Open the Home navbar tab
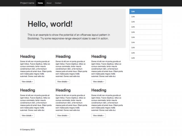The height and width of the screenshot is (136, 182). click(x=40, y=3)
